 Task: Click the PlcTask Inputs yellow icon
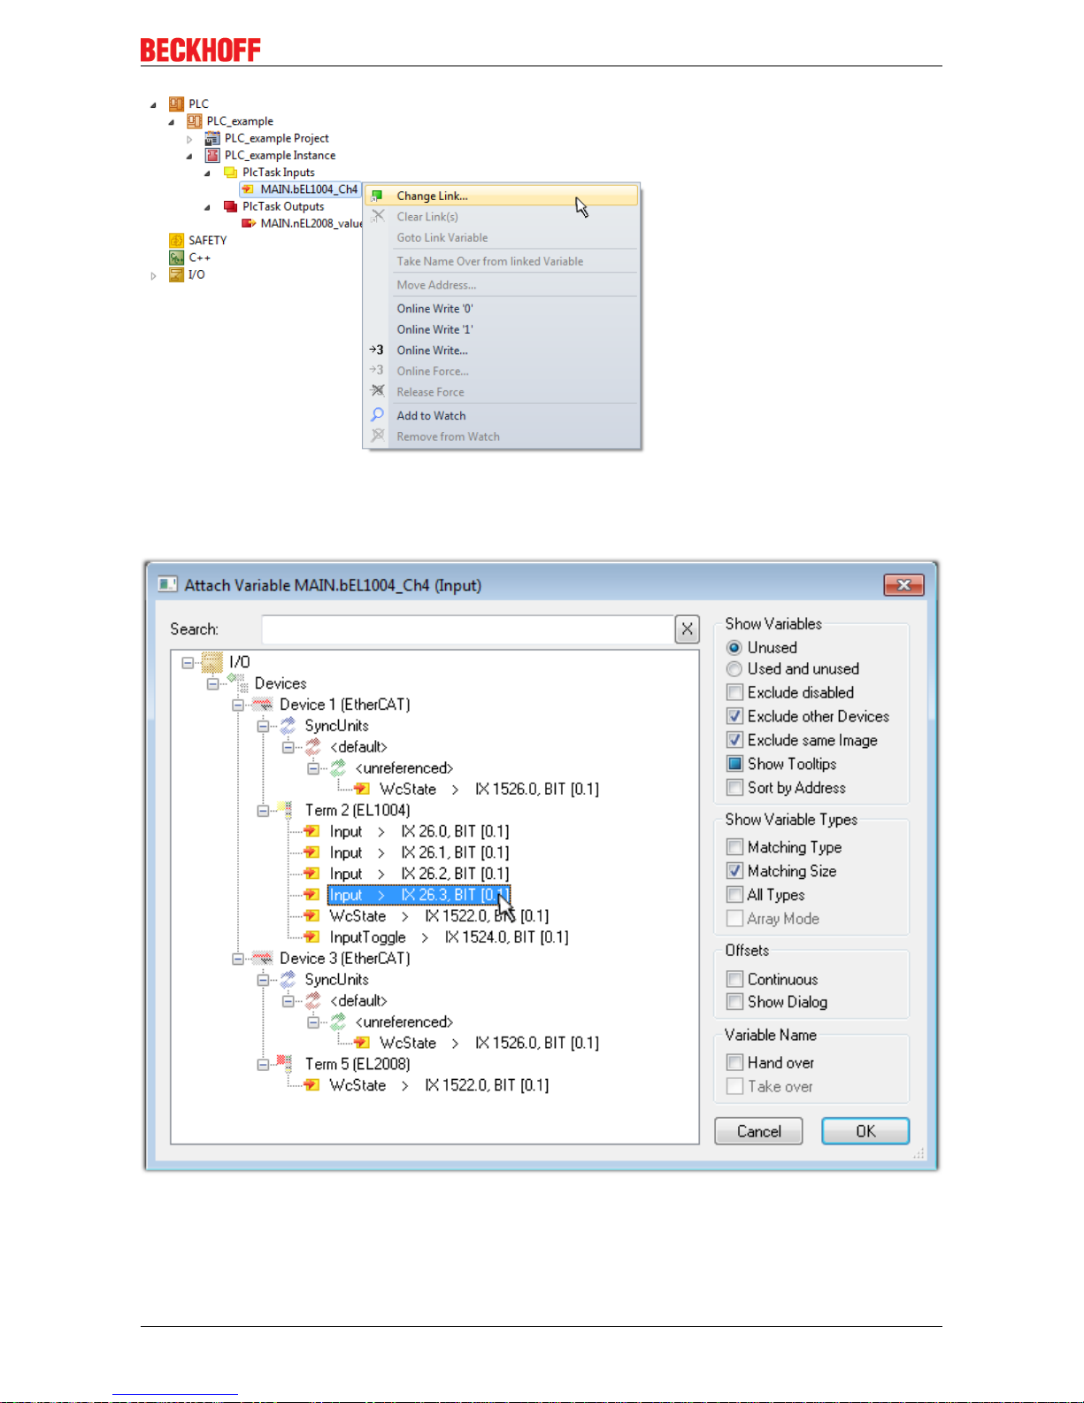(230, 173)
